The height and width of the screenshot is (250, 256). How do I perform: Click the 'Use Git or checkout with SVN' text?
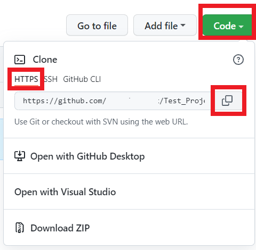pos(101,122)
